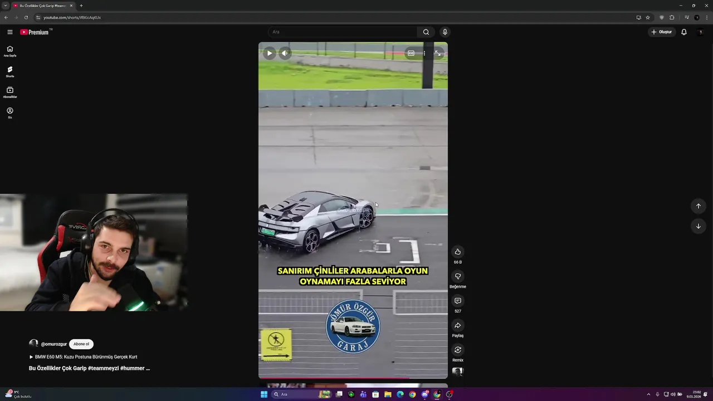
Task: Show hidden system tray icons
Action: coord(648,394)
